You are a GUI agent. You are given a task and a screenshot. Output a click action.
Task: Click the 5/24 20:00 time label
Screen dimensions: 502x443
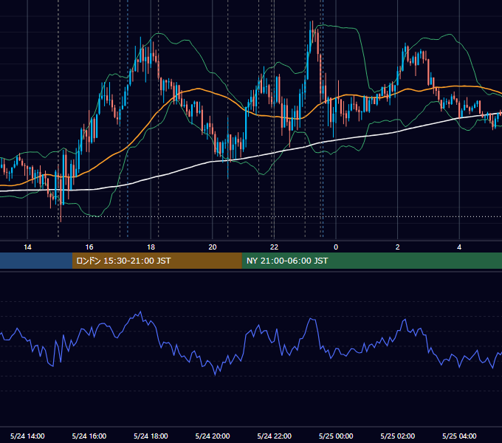click(x=213, y=436)
